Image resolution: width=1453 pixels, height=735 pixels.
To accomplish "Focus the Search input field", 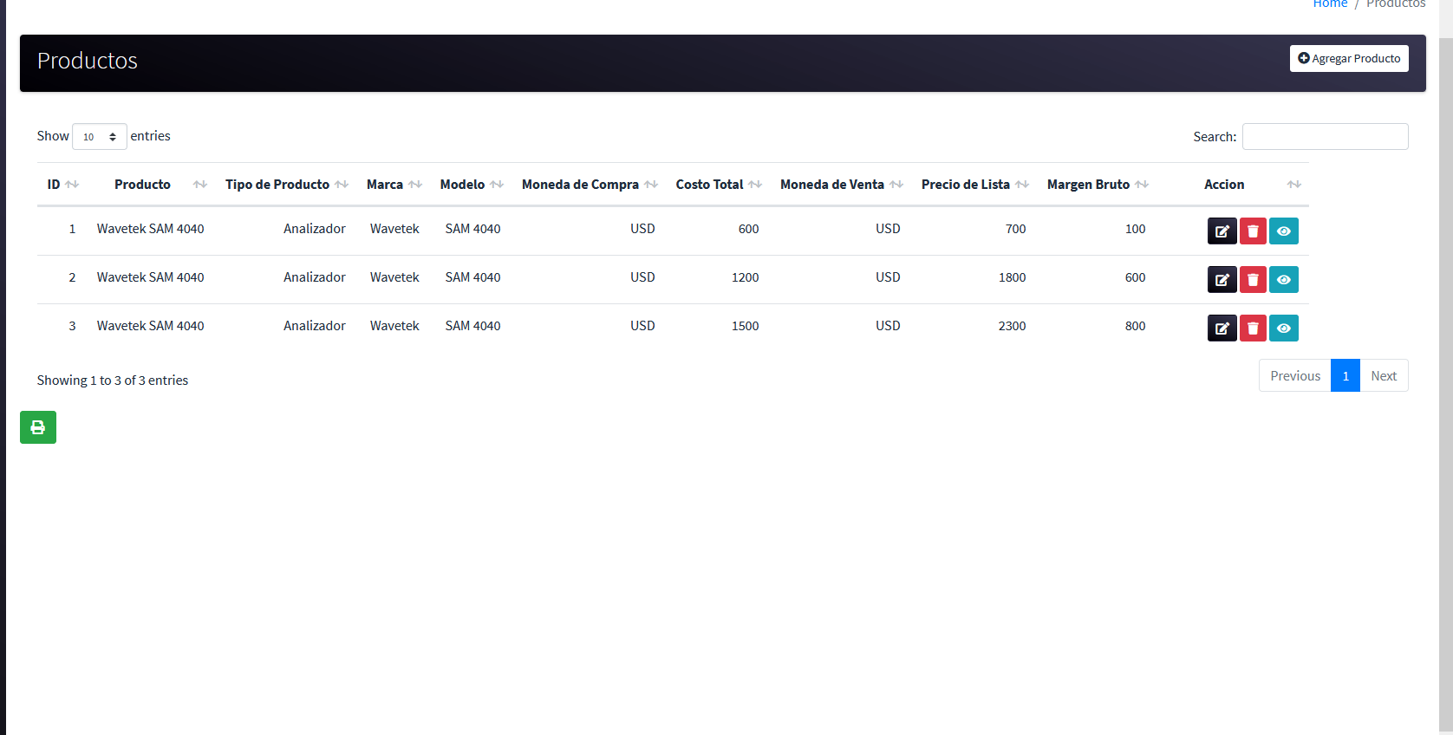I will tap(1325, 137).
